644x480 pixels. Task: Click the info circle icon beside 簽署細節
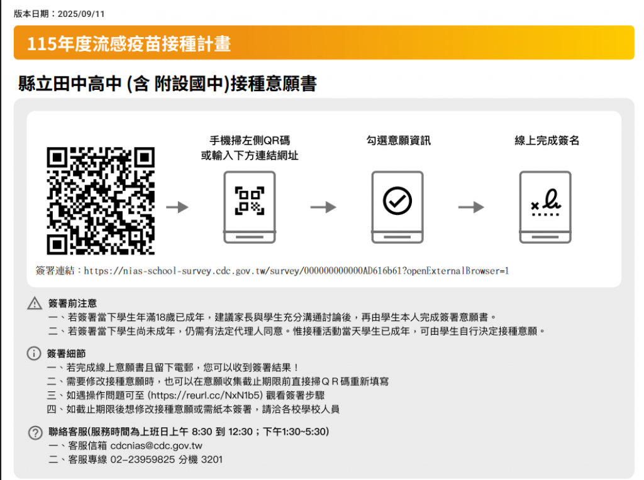34,353
